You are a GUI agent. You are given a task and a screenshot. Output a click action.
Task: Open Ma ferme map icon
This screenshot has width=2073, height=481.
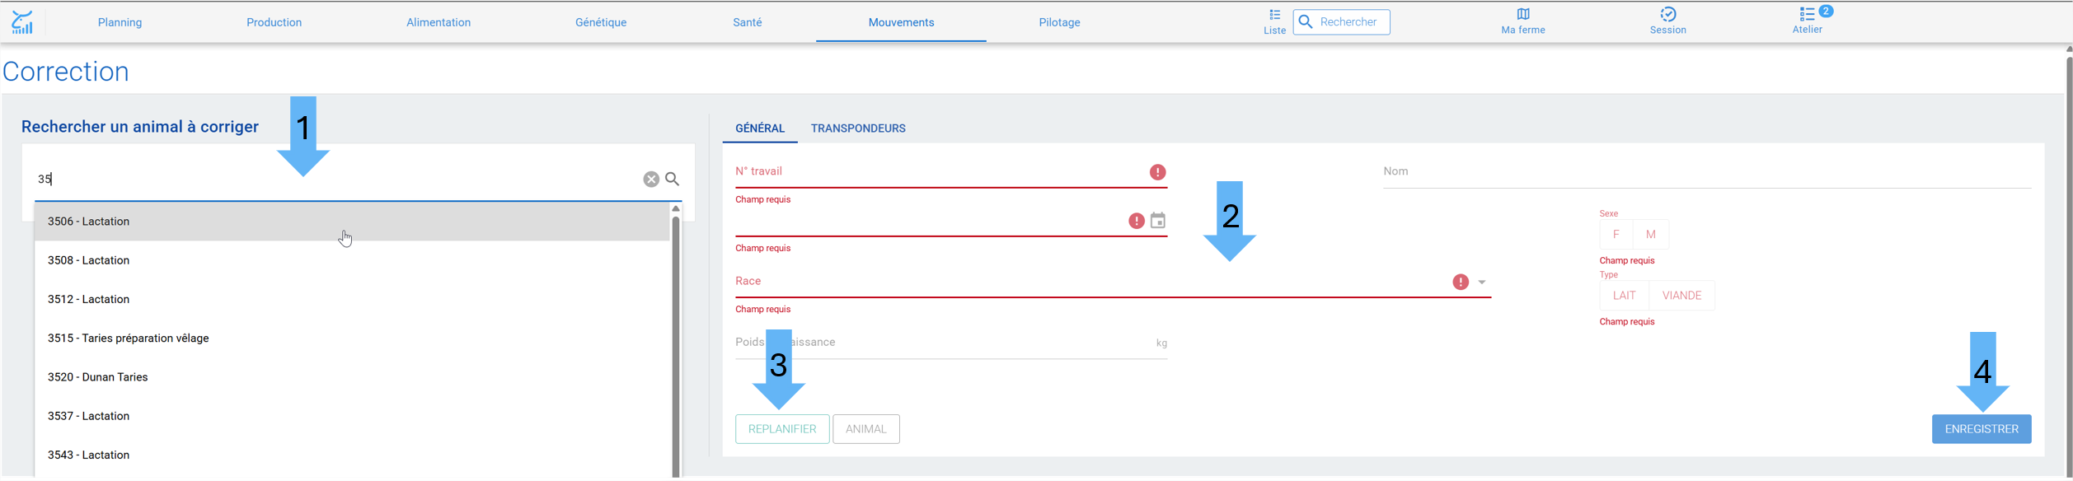pos(1522,14)
